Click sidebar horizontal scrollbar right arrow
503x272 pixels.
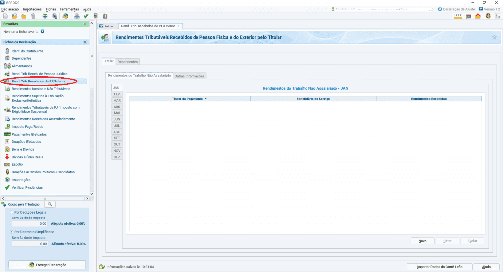pyautogui.click(x=87, y=199)
